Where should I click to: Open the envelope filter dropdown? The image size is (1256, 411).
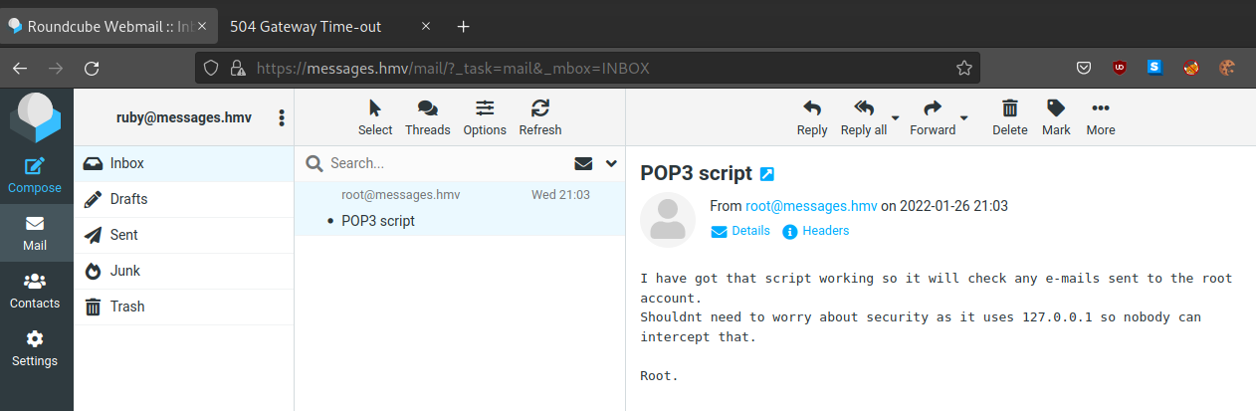[x=583, y=163]
